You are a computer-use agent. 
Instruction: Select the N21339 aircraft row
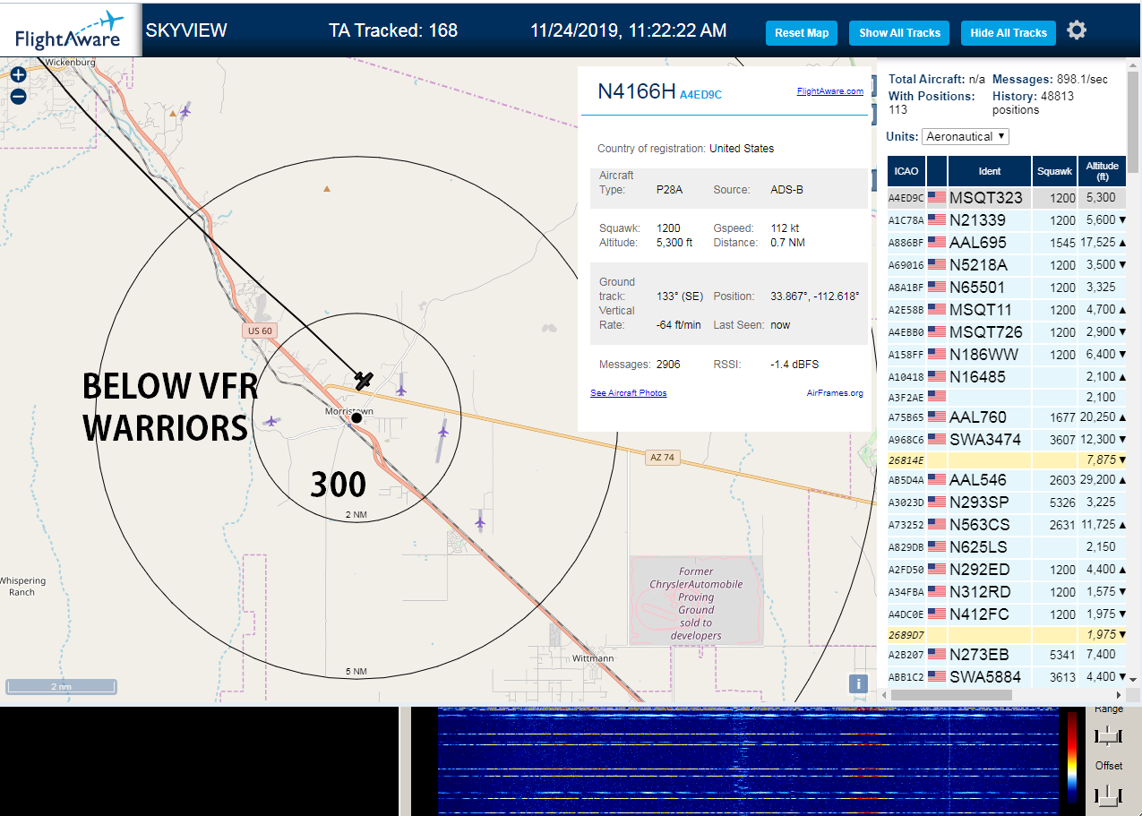click(1007, 220)
